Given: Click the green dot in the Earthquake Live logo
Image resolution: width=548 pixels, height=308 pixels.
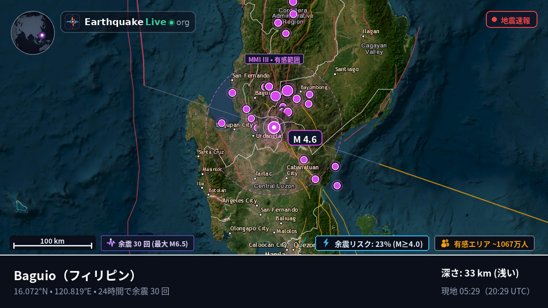Looking at the screenshot, I should [x=171, y=22].
